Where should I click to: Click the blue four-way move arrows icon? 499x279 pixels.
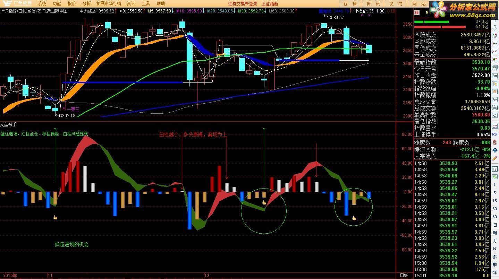click(x=495, y=150)
